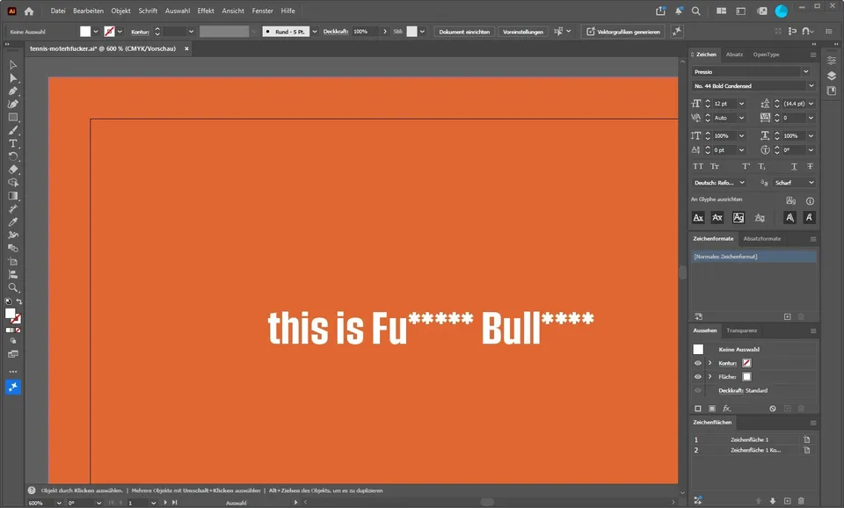Add new artboard in Zeichenflächen panel
The width and height of the screenshot is (844, 508).
(787, 501)
